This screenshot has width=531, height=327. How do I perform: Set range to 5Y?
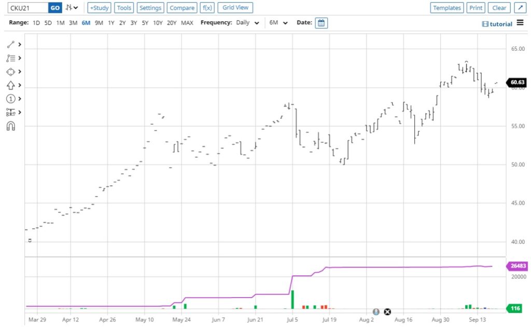(145, 23)
